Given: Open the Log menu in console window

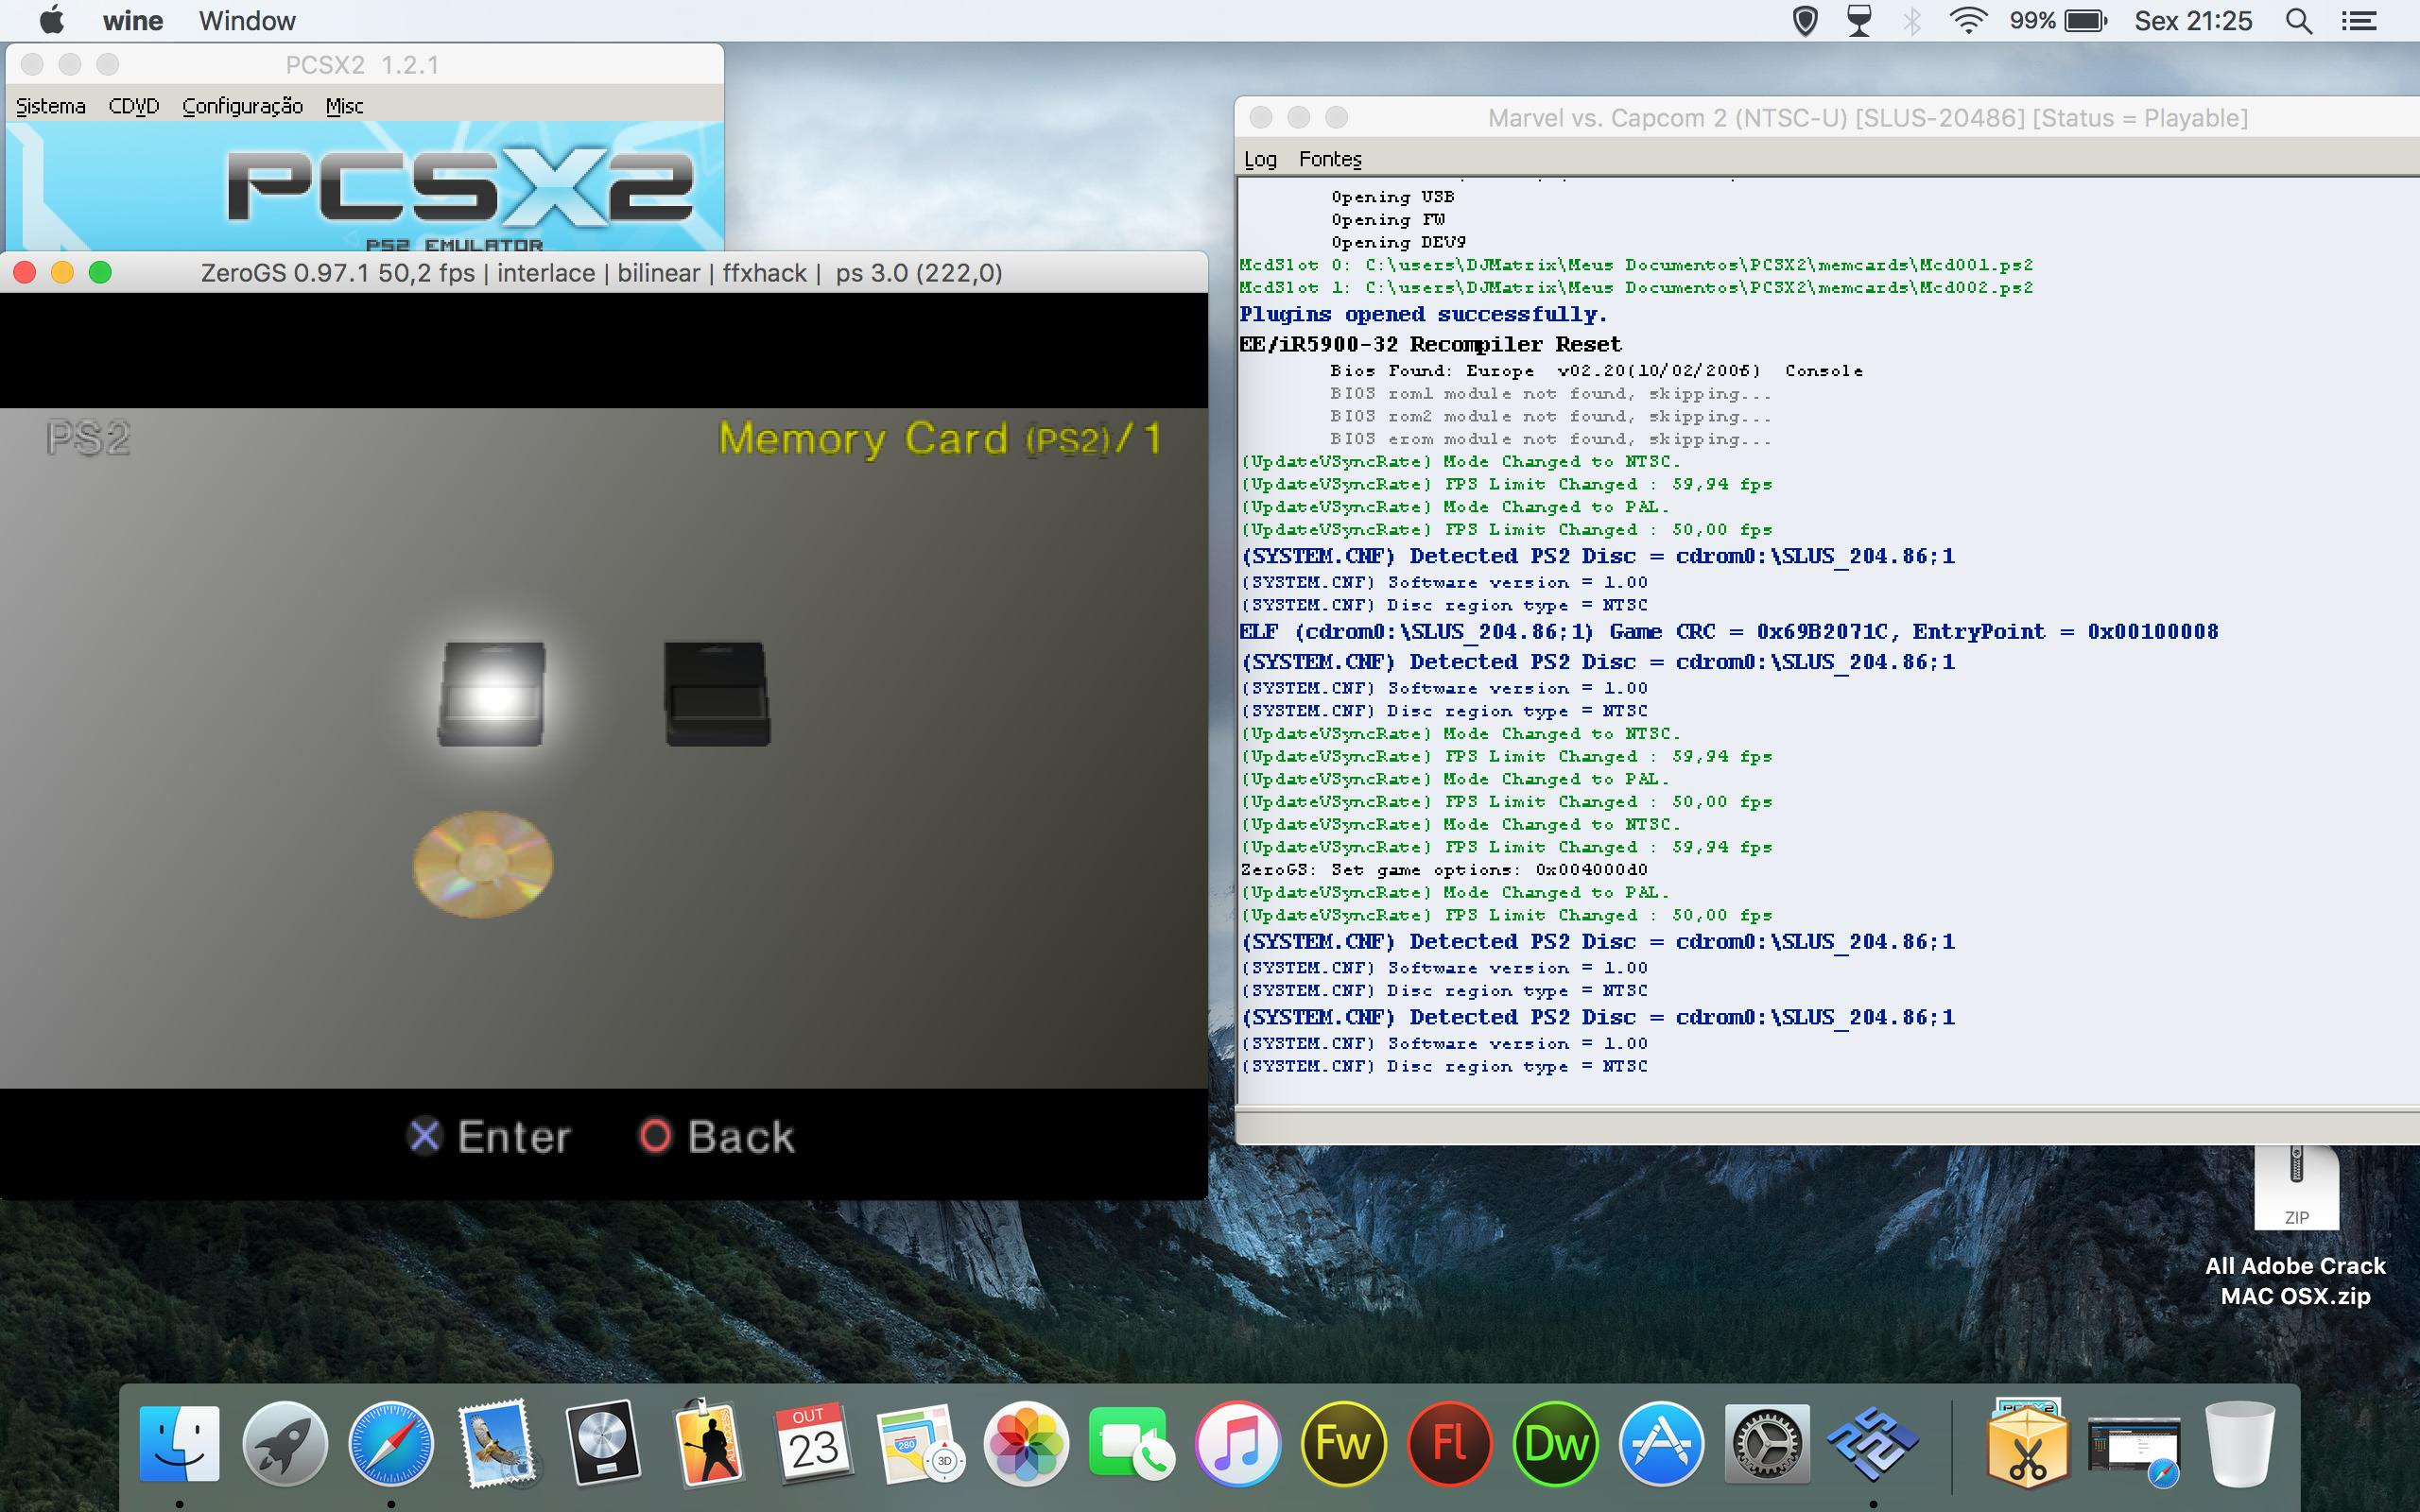Looking at the screenshot, I should coord(1260,159).
